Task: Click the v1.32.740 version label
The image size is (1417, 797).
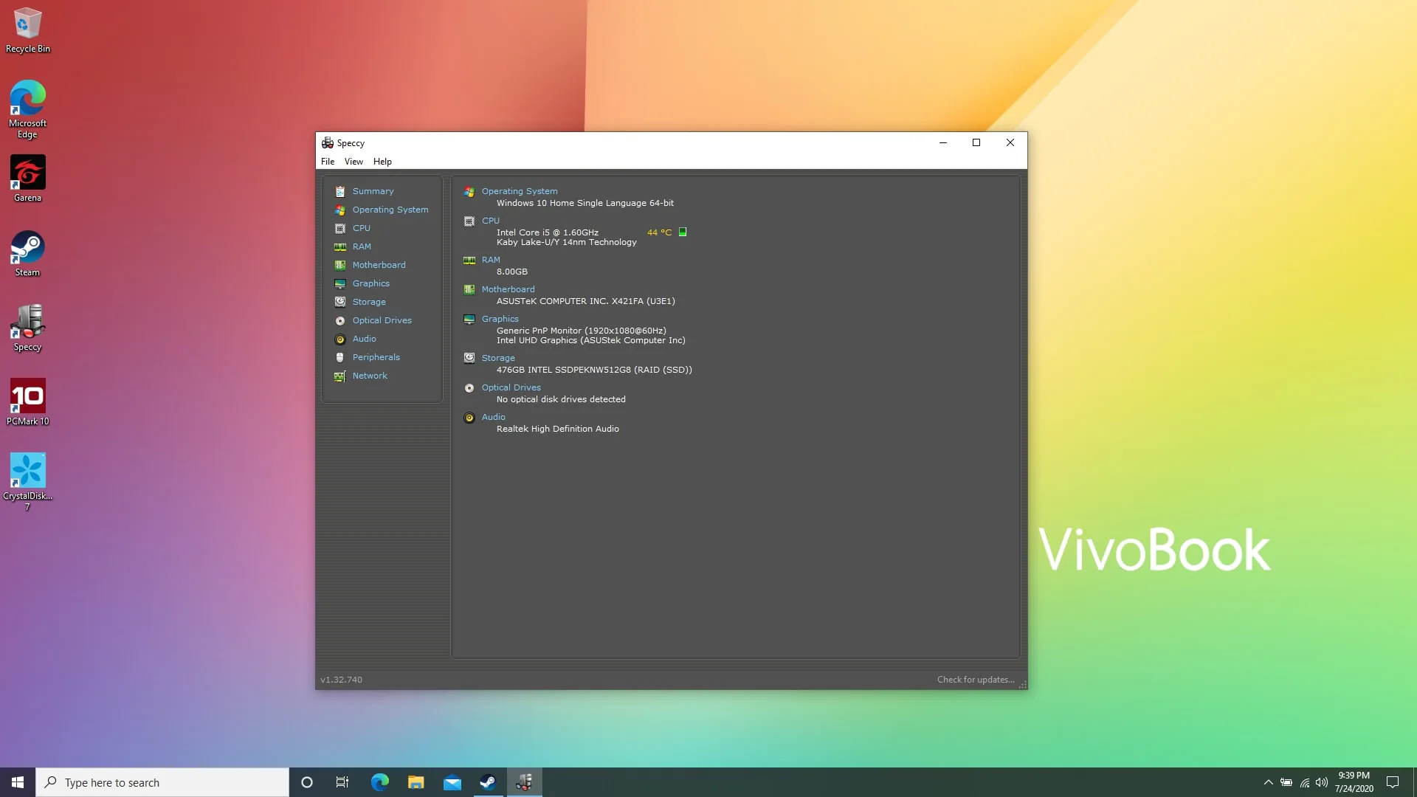Action: [341, 680]
